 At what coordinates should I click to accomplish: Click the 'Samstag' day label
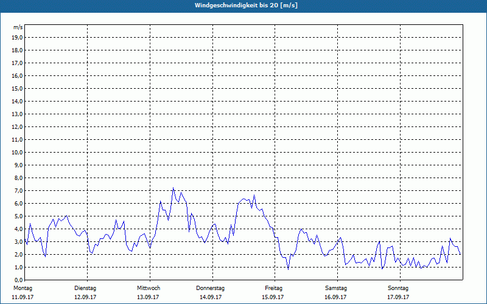point(336,288)
